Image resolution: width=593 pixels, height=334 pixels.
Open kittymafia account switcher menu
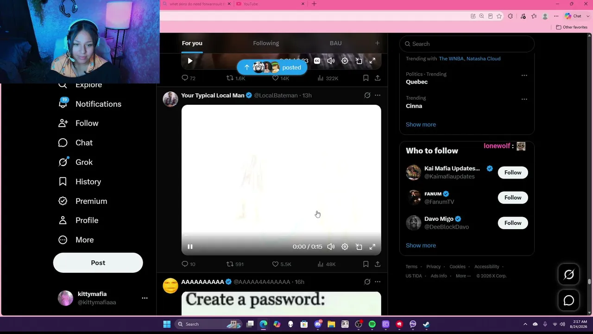[145, 298]
